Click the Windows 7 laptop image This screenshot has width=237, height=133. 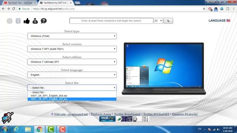coord(164,69)
